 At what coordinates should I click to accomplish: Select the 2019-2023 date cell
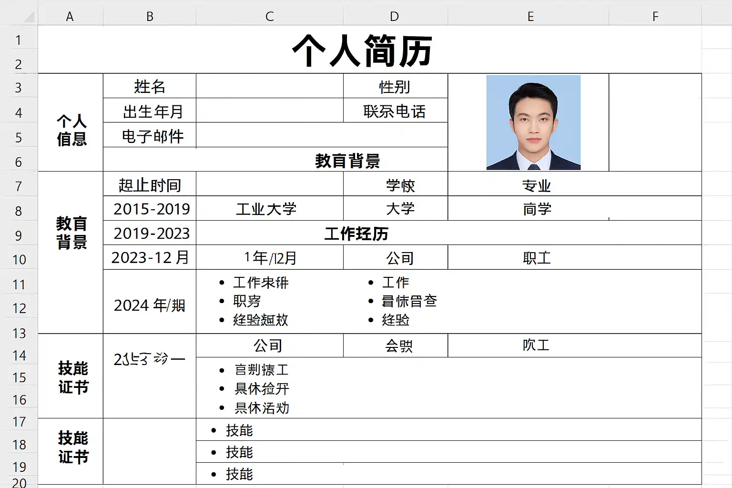tap(150, 233)
